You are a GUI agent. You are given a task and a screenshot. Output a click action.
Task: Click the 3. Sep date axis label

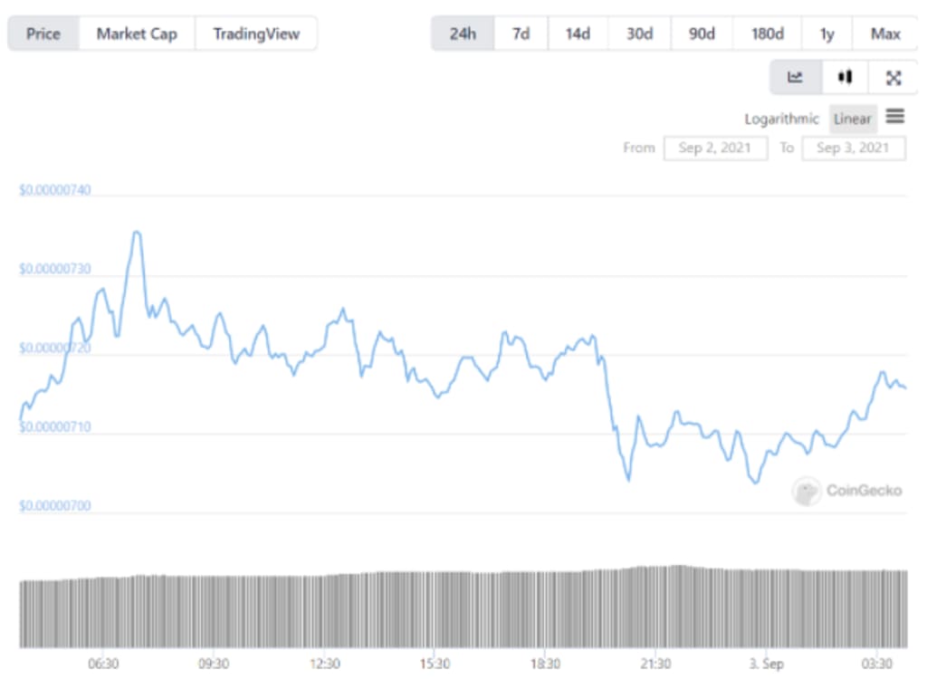tap(766, 664)
